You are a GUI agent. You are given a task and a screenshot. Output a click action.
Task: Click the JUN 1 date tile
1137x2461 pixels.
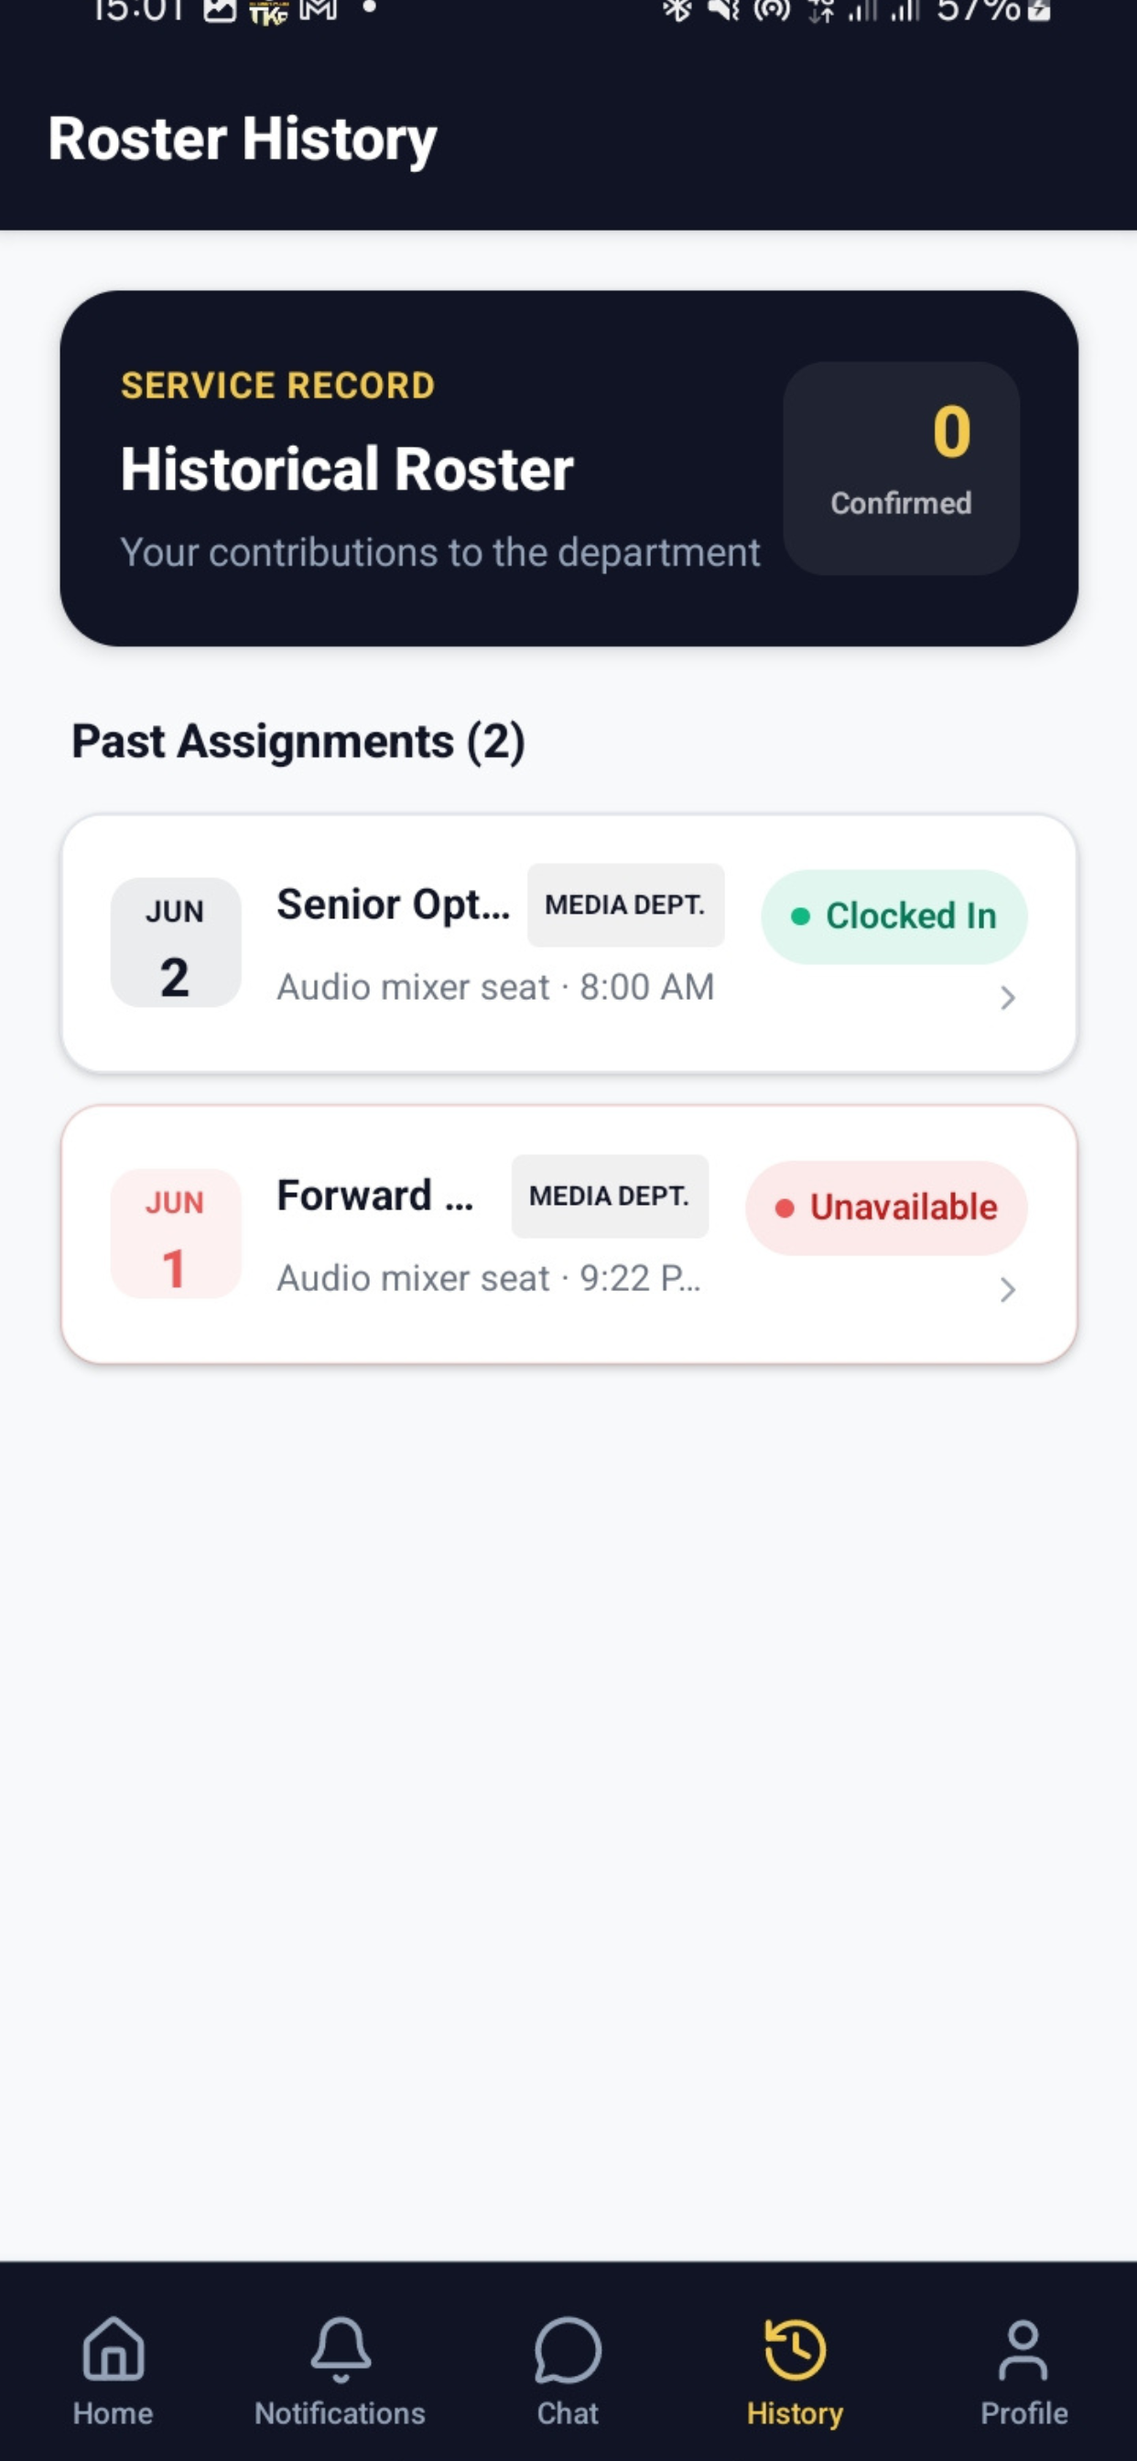pyautogui.click(x=175, y=1233)
